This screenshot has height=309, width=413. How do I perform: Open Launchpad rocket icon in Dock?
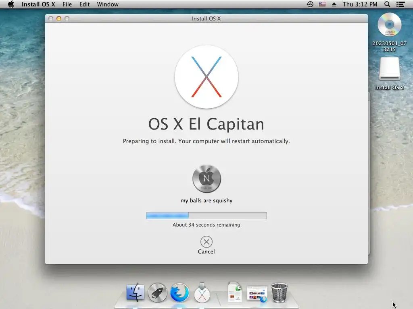click(157, 293)
